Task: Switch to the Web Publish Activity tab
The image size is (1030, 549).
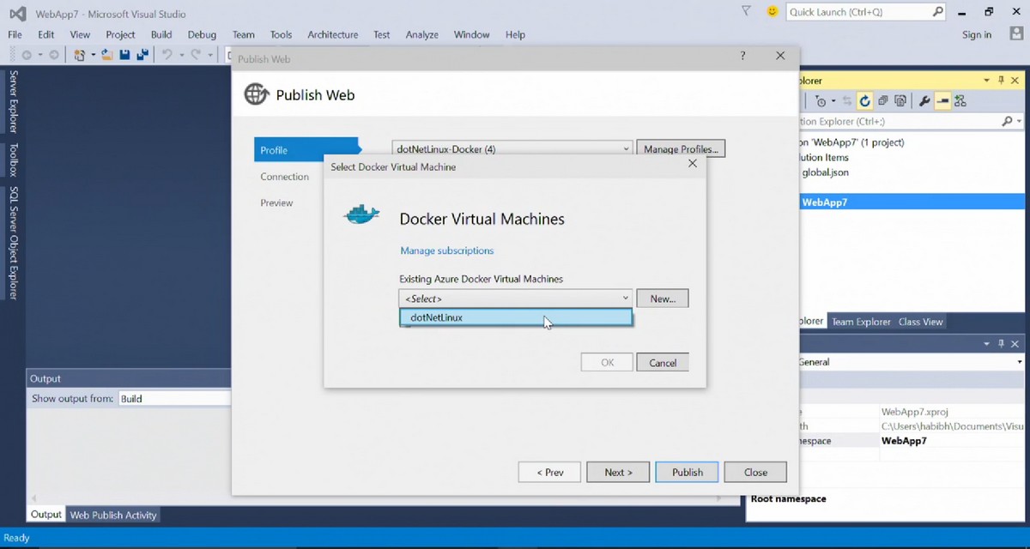Action: (113, 515)
